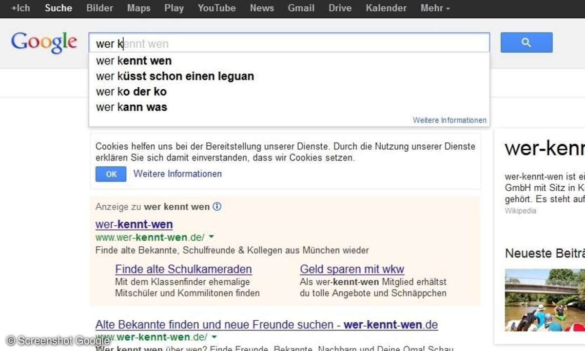The image size is (585, 351).
Task: Open YouTube from top bar
Action: coord(217,8)
